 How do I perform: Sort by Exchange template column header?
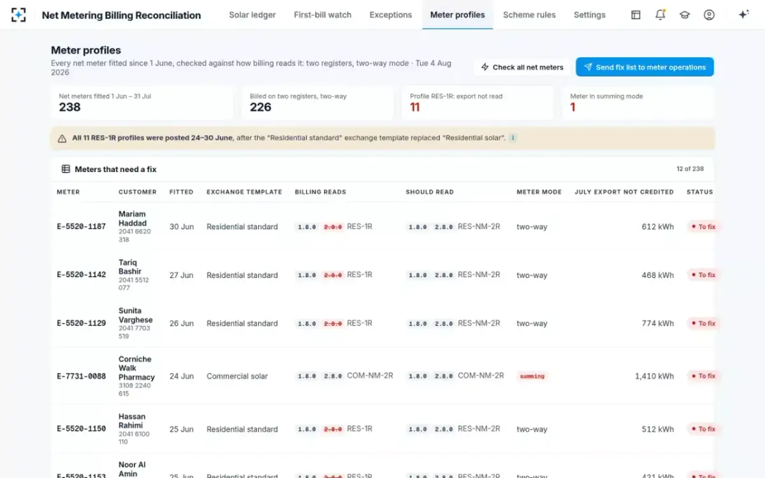[244, 192]
